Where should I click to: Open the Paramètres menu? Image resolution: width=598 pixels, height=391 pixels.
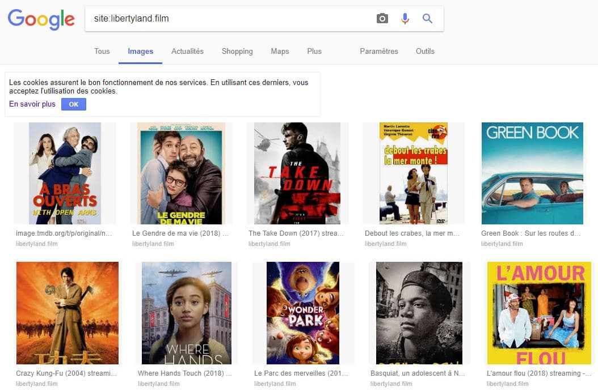point(378,51)
